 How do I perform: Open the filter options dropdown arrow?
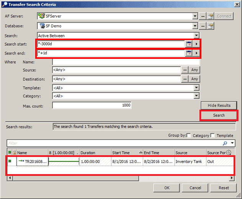[232, 143]
